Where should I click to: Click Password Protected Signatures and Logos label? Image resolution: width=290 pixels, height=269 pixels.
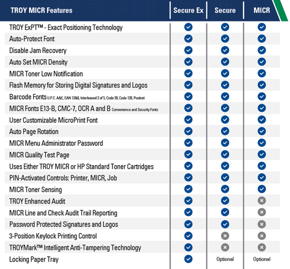coord(64,224)
